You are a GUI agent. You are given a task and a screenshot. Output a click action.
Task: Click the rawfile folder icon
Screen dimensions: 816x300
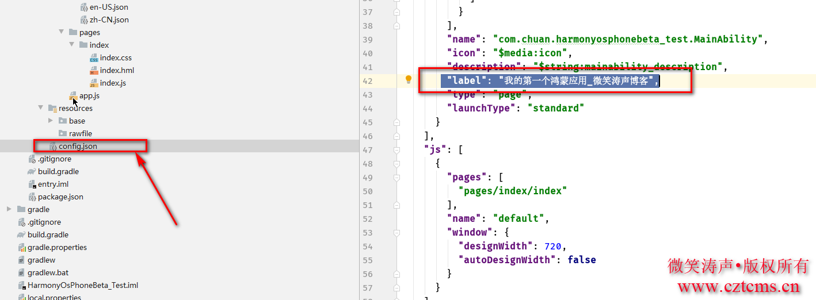pos(63,133)
